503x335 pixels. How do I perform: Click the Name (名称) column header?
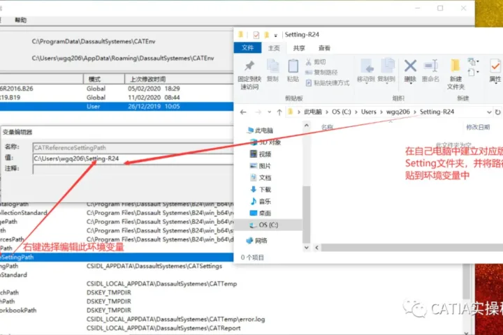[327, 127]
